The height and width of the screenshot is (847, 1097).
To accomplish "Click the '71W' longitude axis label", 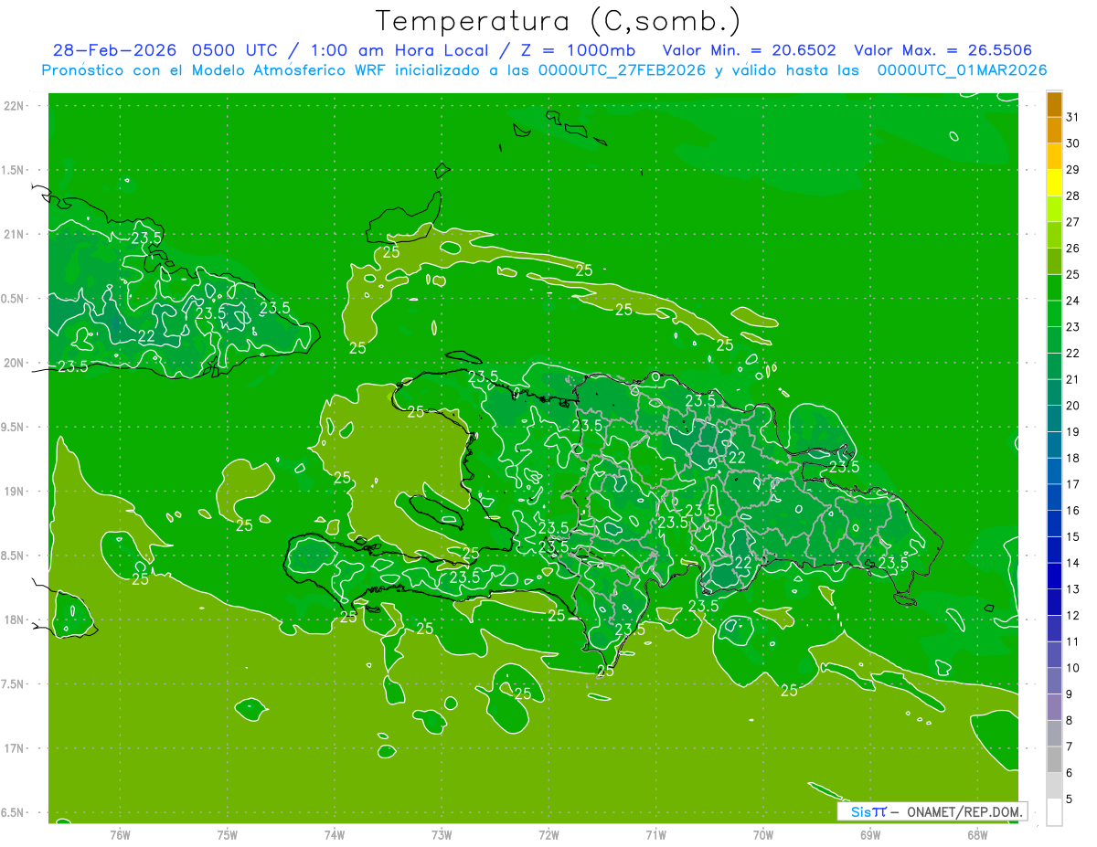I will [x=655, y=835].
